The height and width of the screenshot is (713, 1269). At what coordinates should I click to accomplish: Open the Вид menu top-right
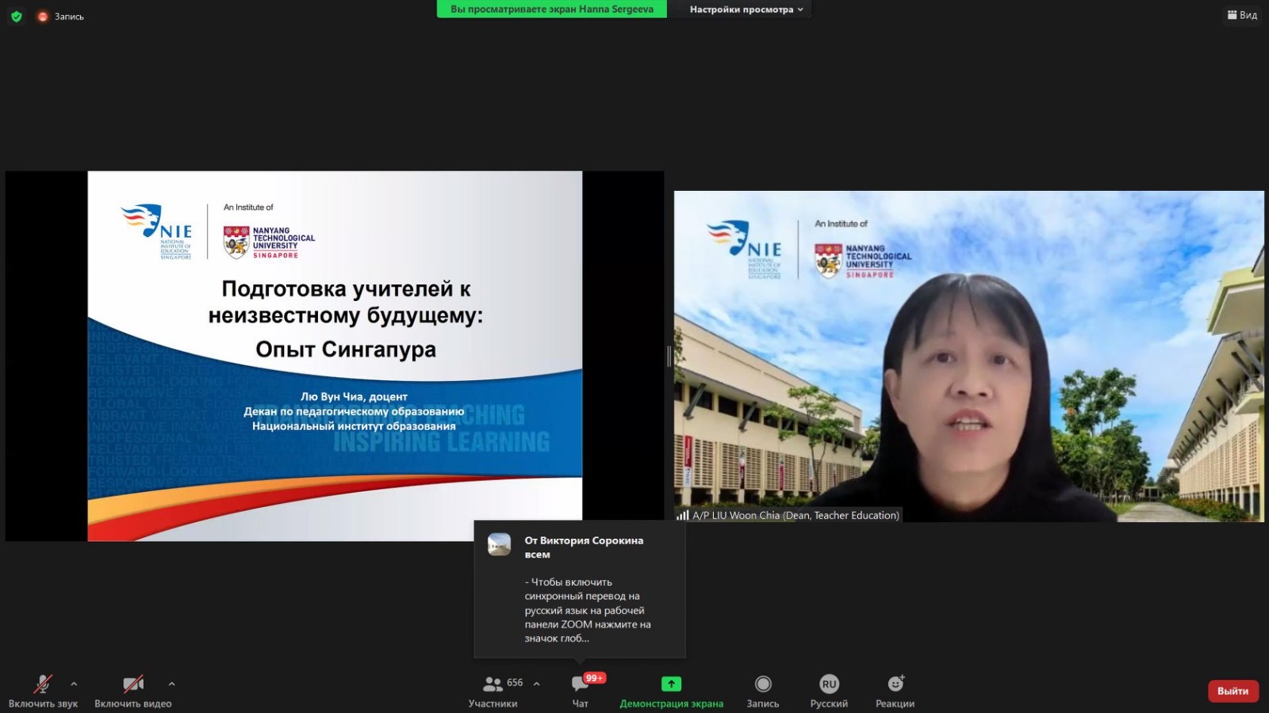1240,14
